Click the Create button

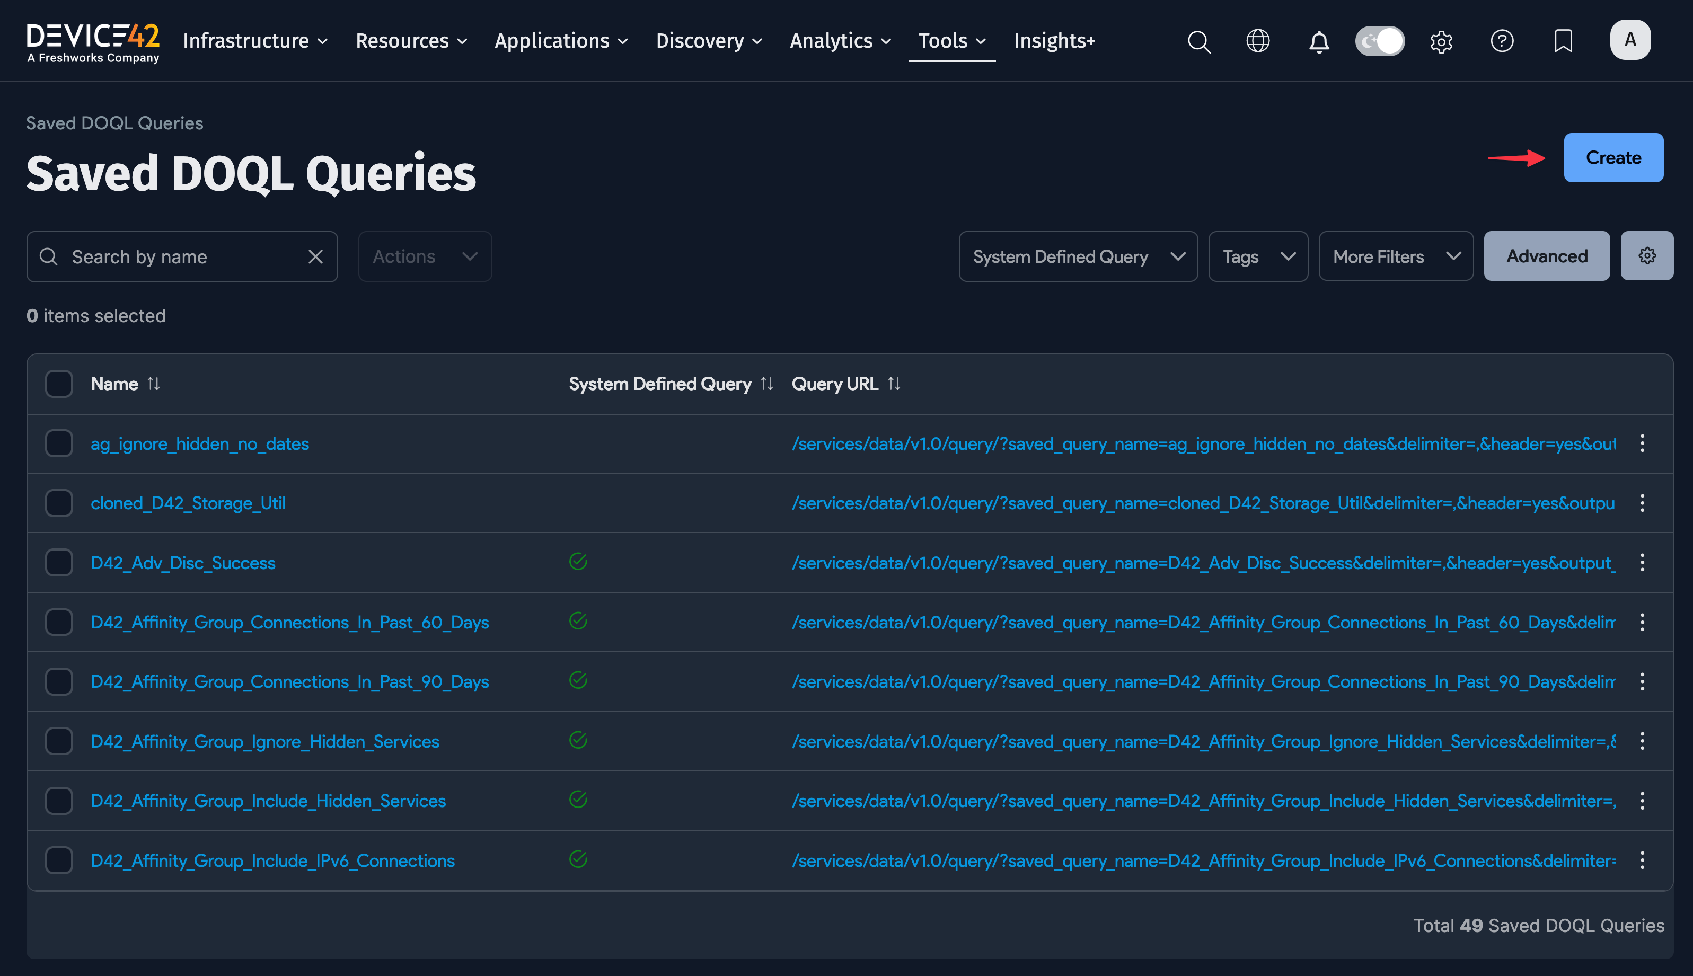tap(1612, 157)
